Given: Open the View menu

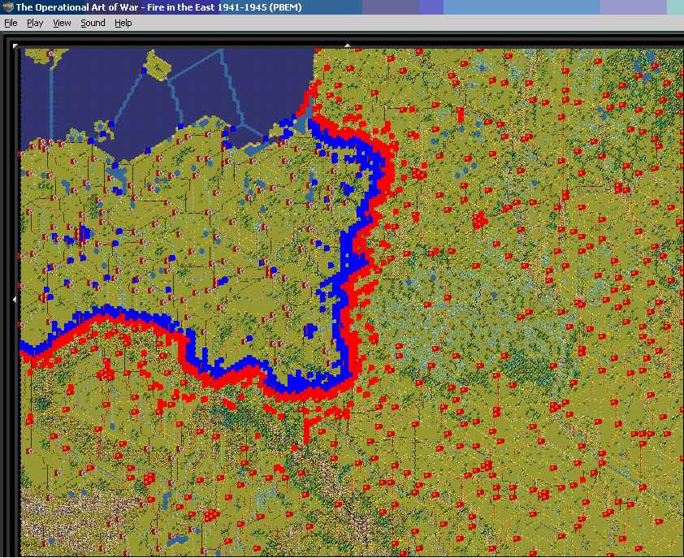Looking at the screenshot, I should click(x=62, y=23).
